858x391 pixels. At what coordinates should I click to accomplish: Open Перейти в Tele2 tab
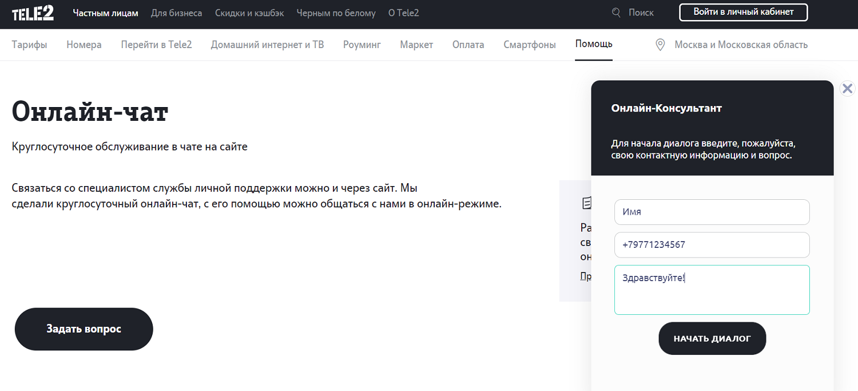pyautogui.click(x=156, y=45)
